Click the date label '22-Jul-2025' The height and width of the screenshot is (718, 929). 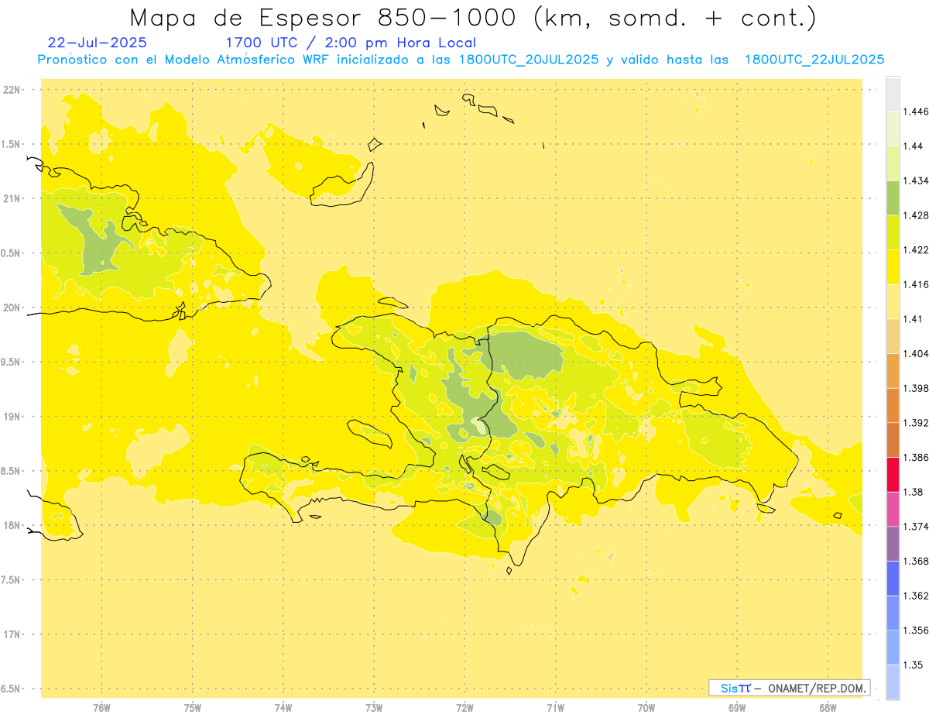coord(97,43)
